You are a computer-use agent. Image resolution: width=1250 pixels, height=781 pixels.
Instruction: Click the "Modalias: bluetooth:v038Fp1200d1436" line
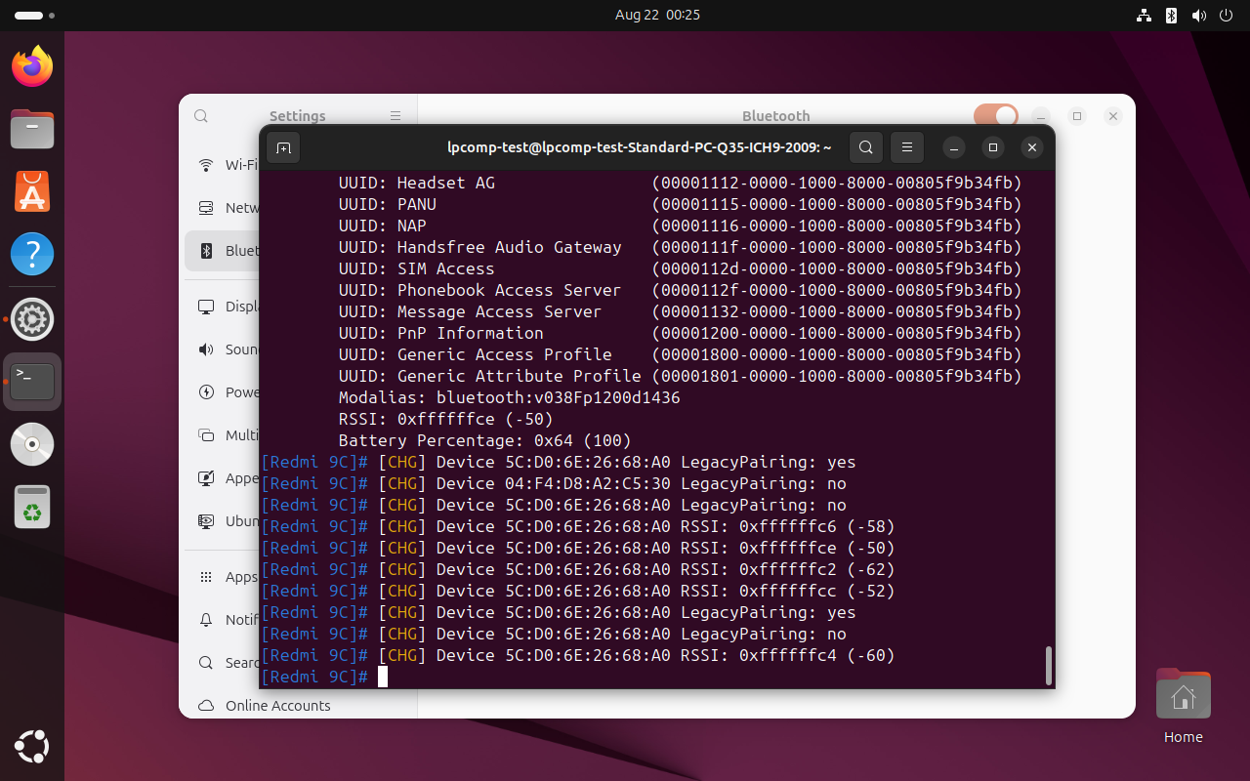[x=510, y=397]
